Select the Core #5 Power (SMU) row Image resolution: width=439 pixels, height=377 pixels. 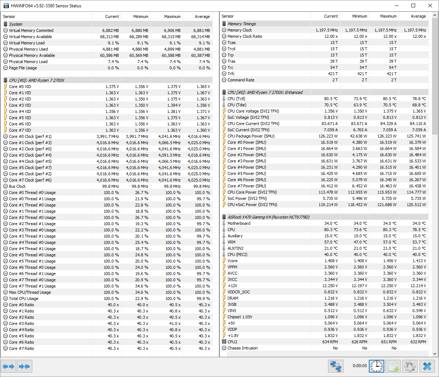pos(325,173)
